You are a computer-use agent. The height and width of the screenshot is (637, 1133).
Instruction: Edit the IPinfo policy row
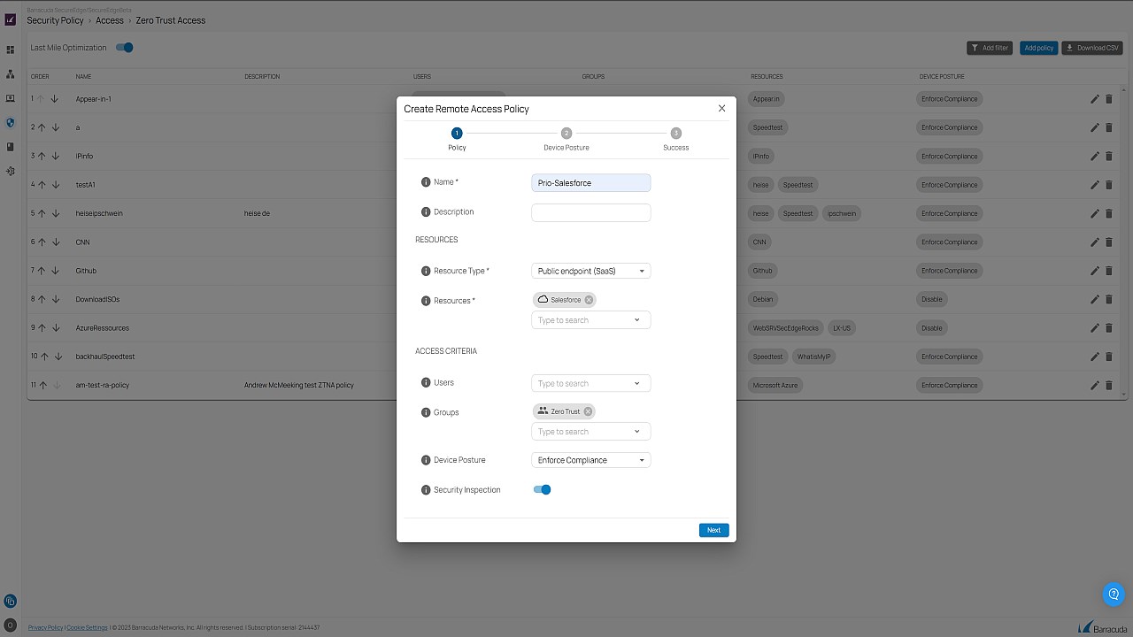point(1095,156)
